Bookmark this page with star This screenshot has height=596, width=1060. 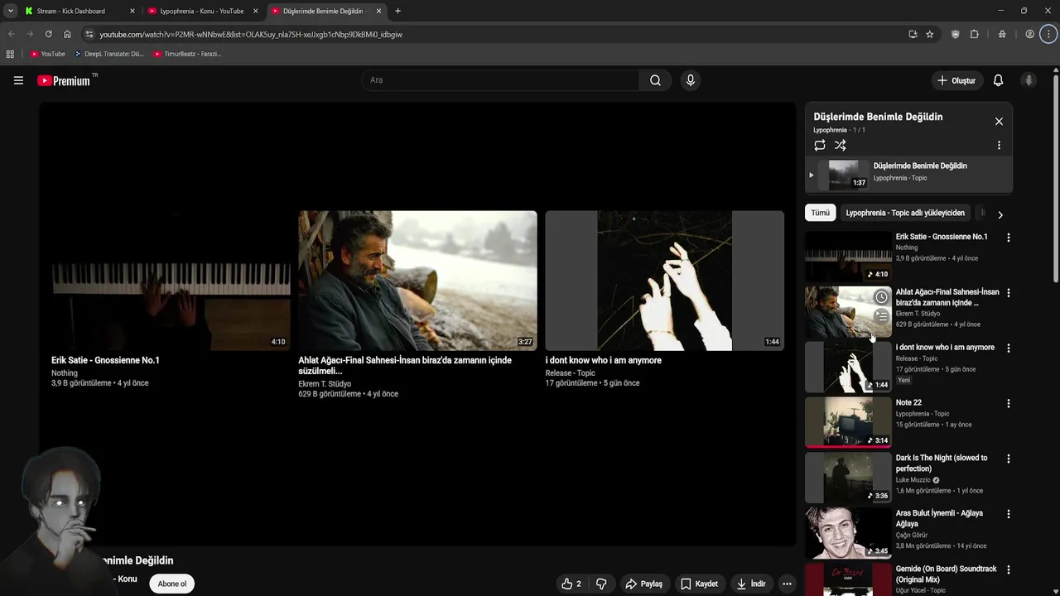930,34
